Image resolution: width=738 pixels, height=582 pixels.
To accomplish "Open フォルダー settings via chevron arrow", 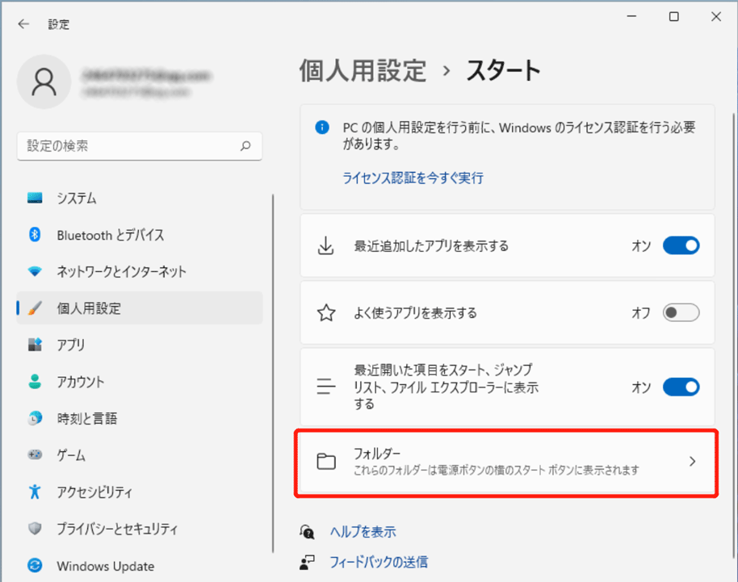I will coord(692,461).
